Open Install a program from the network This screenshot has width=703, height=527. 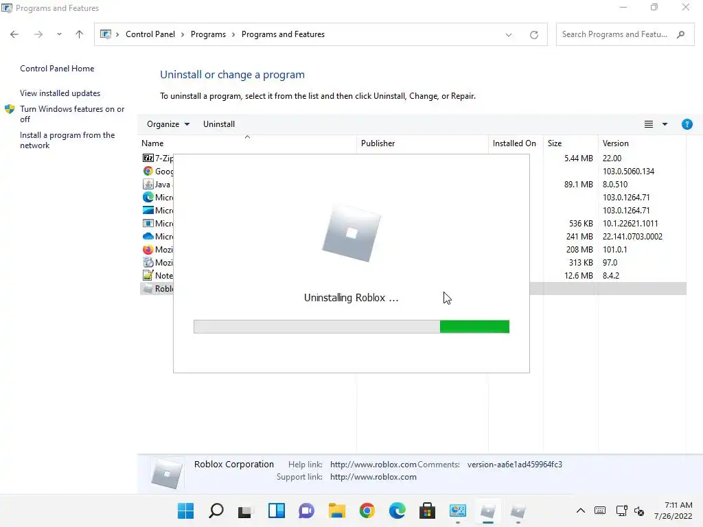point(67,140)
